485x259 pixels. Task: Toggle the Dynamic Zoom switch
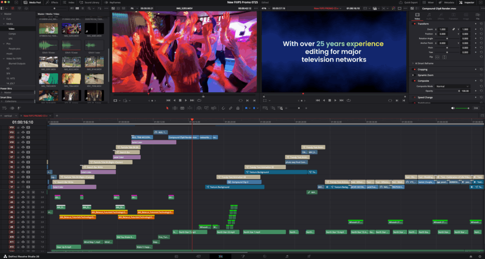point(413,75)
